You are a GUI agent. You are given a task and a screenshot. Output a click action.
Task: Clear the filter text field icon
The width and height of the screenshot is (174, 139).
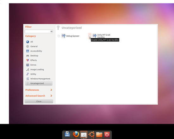point(51,32)
